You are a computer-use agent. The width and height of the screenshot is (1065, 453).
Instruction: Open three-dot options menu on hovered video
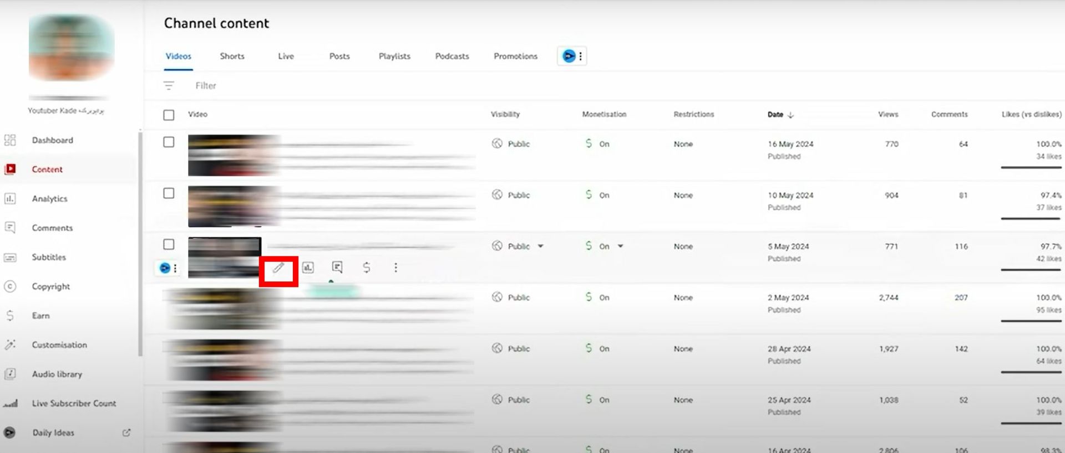[x=395, y=268]
